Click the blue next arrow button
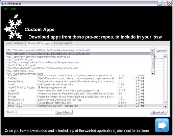The width and height of the screenshot is (173, 136). tap(162, 125)
